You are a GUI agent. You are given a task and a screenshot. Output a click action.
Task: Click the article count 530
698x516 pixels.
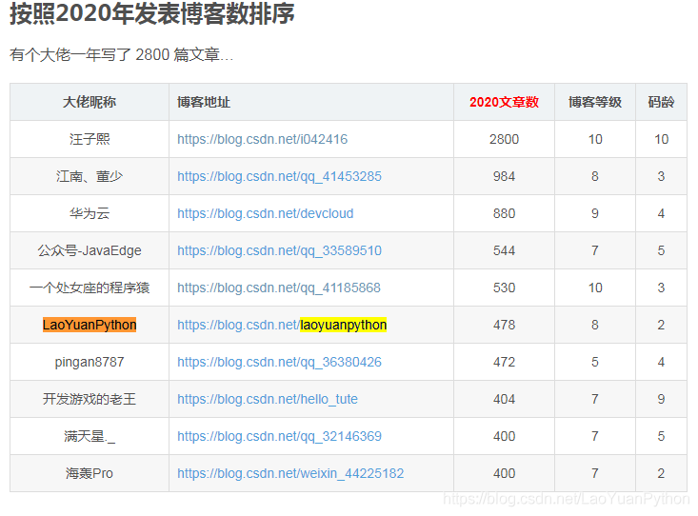(504, 288)
